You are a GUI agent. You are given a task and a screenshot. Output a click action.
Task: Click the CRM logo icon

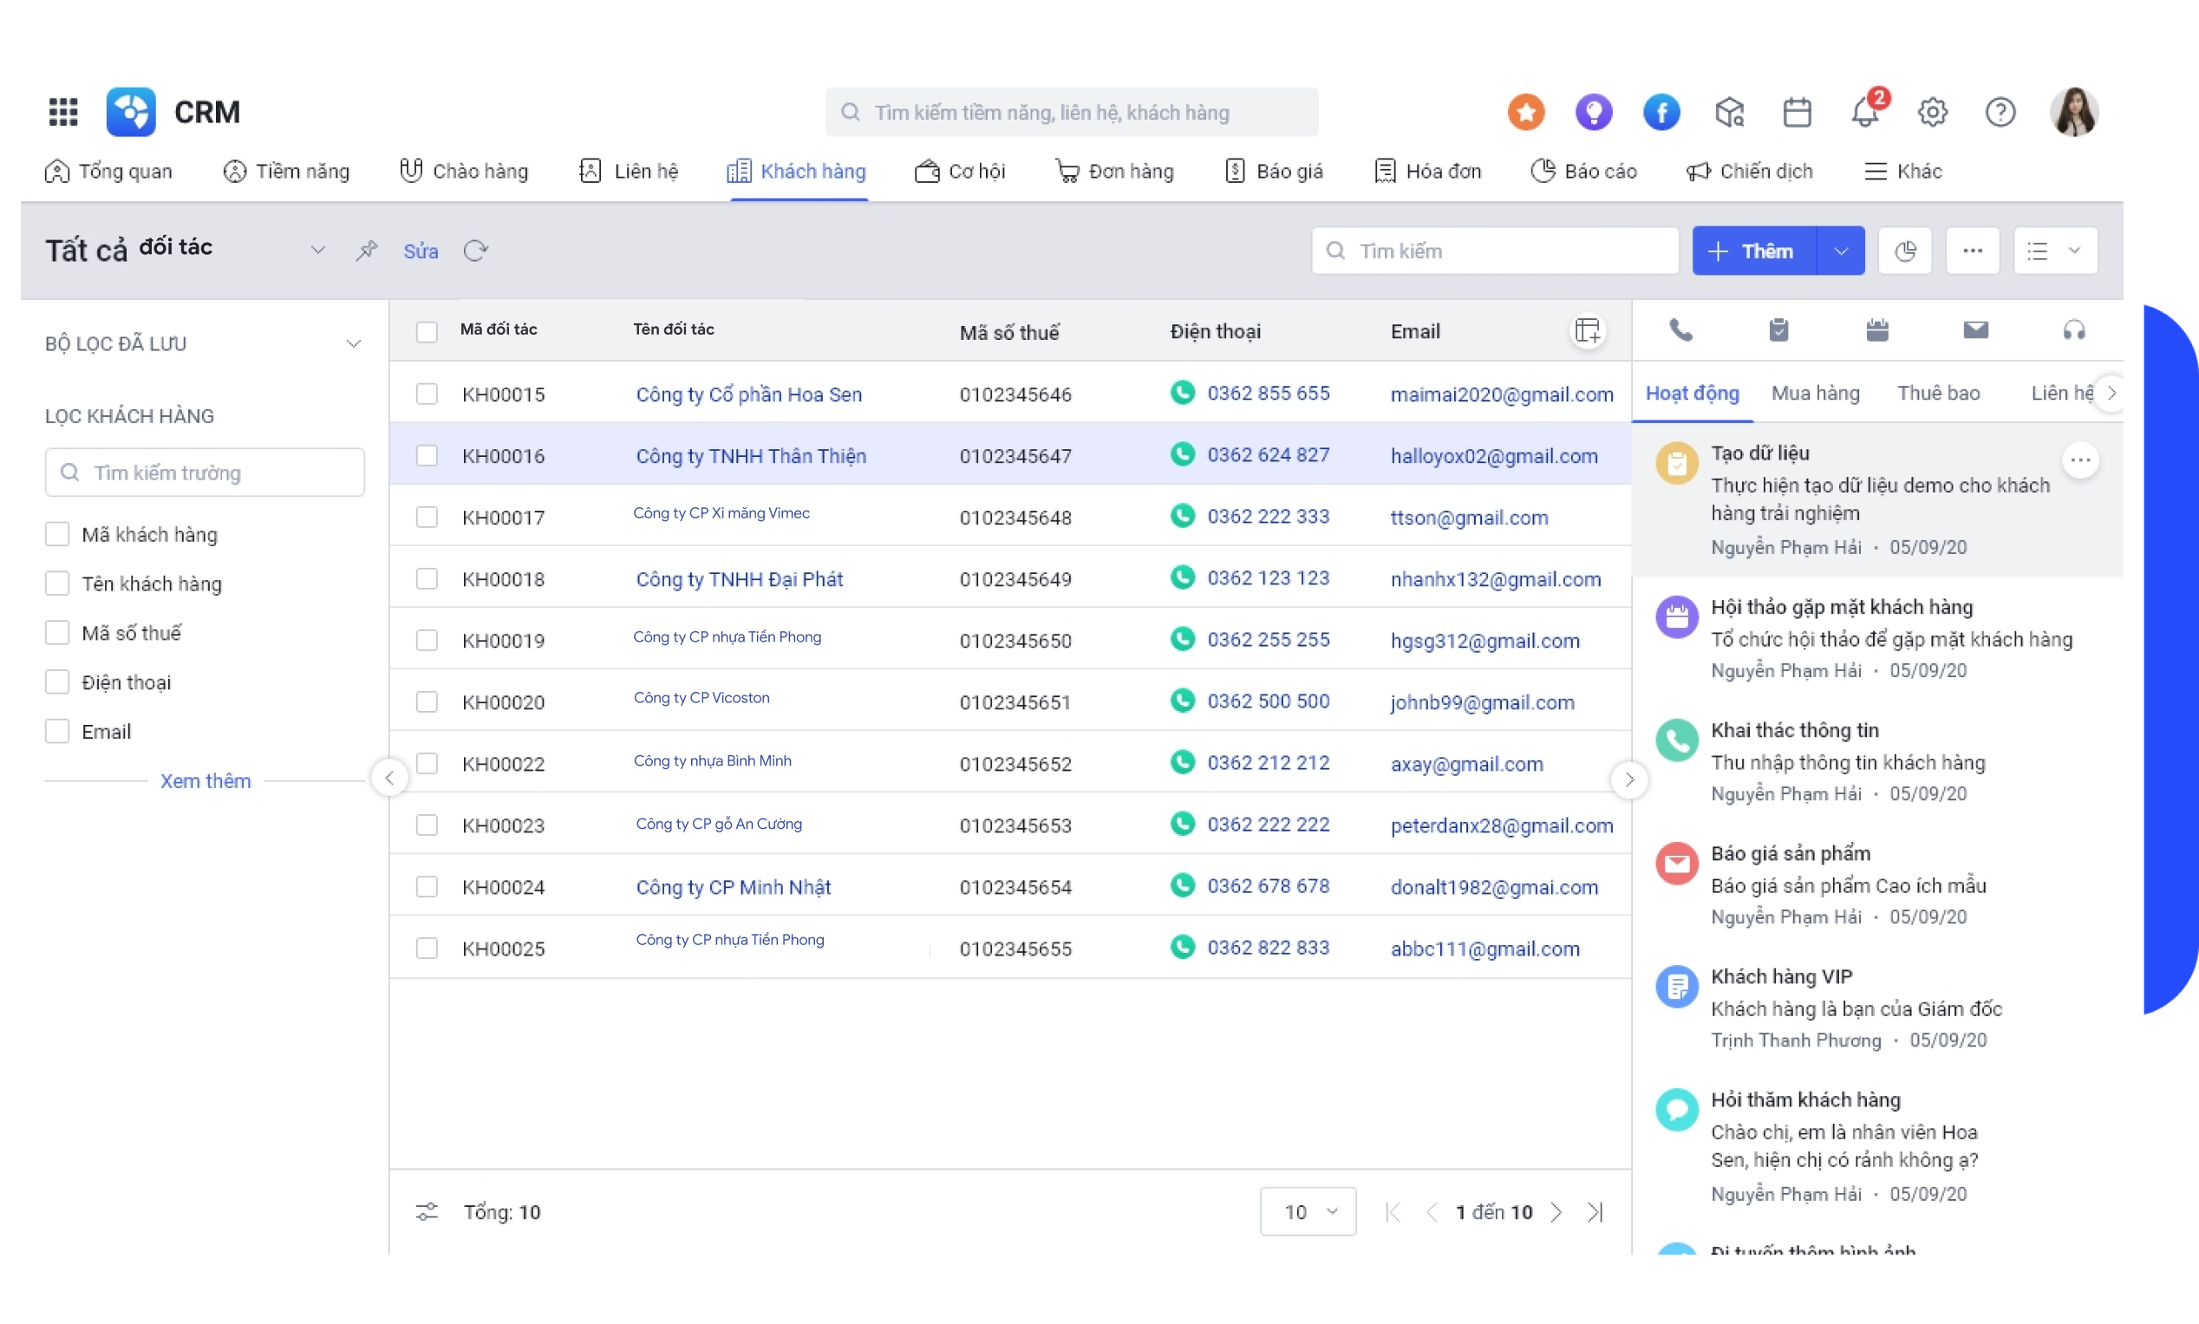(131, 112)
